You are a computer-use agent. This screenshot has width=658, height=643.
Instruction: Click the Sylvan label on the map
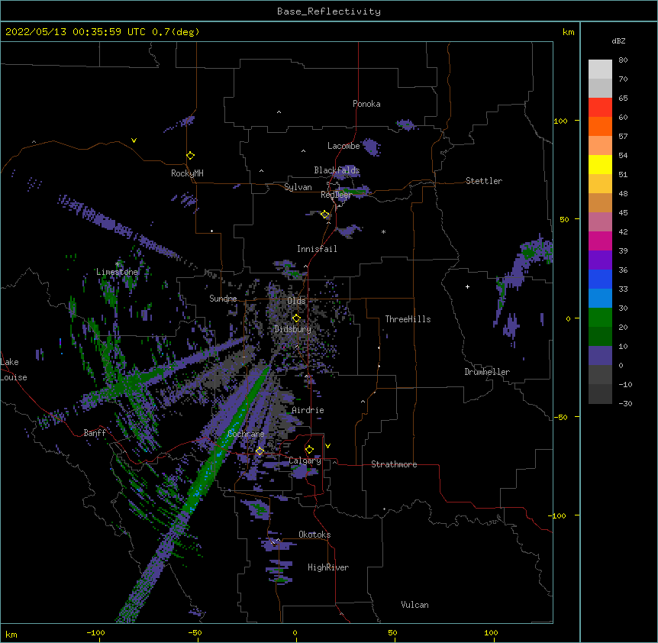click(298, 187)
